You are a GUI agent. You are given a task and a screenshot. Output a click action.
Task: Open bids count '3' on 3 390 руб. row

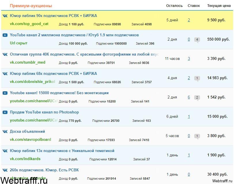pos(189,59)
